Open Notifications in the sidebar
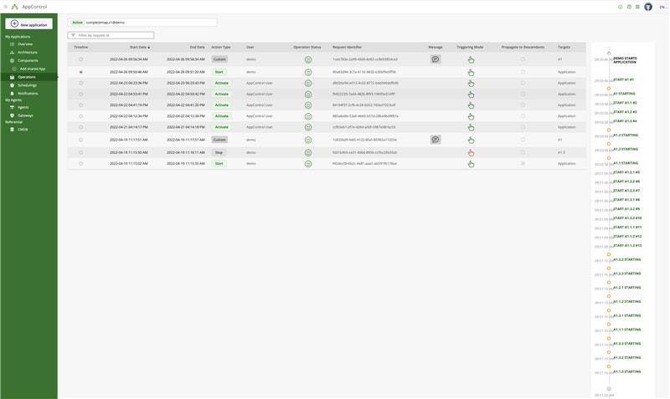The image size is (670, 399). pyautogui.click(x=28, y=94)
